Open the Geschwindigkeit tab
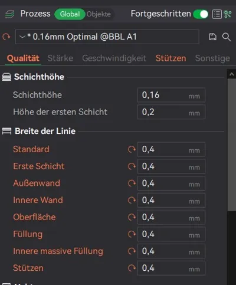236x285 pixels. pyautogui.click(x=114, y=58)
